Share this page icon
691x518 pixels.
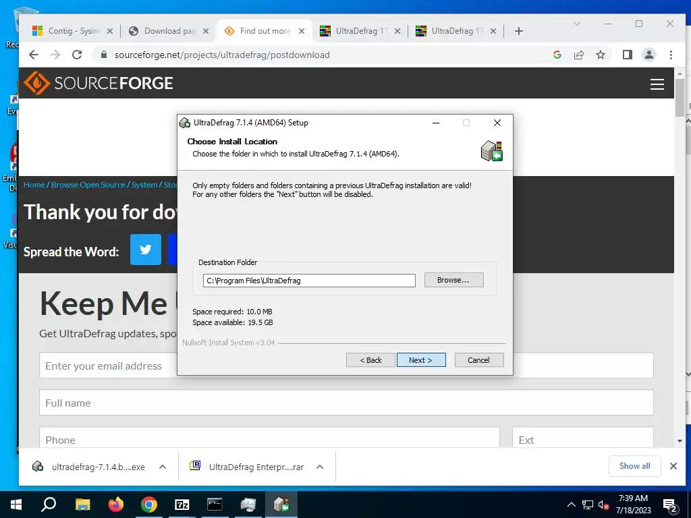579,55
